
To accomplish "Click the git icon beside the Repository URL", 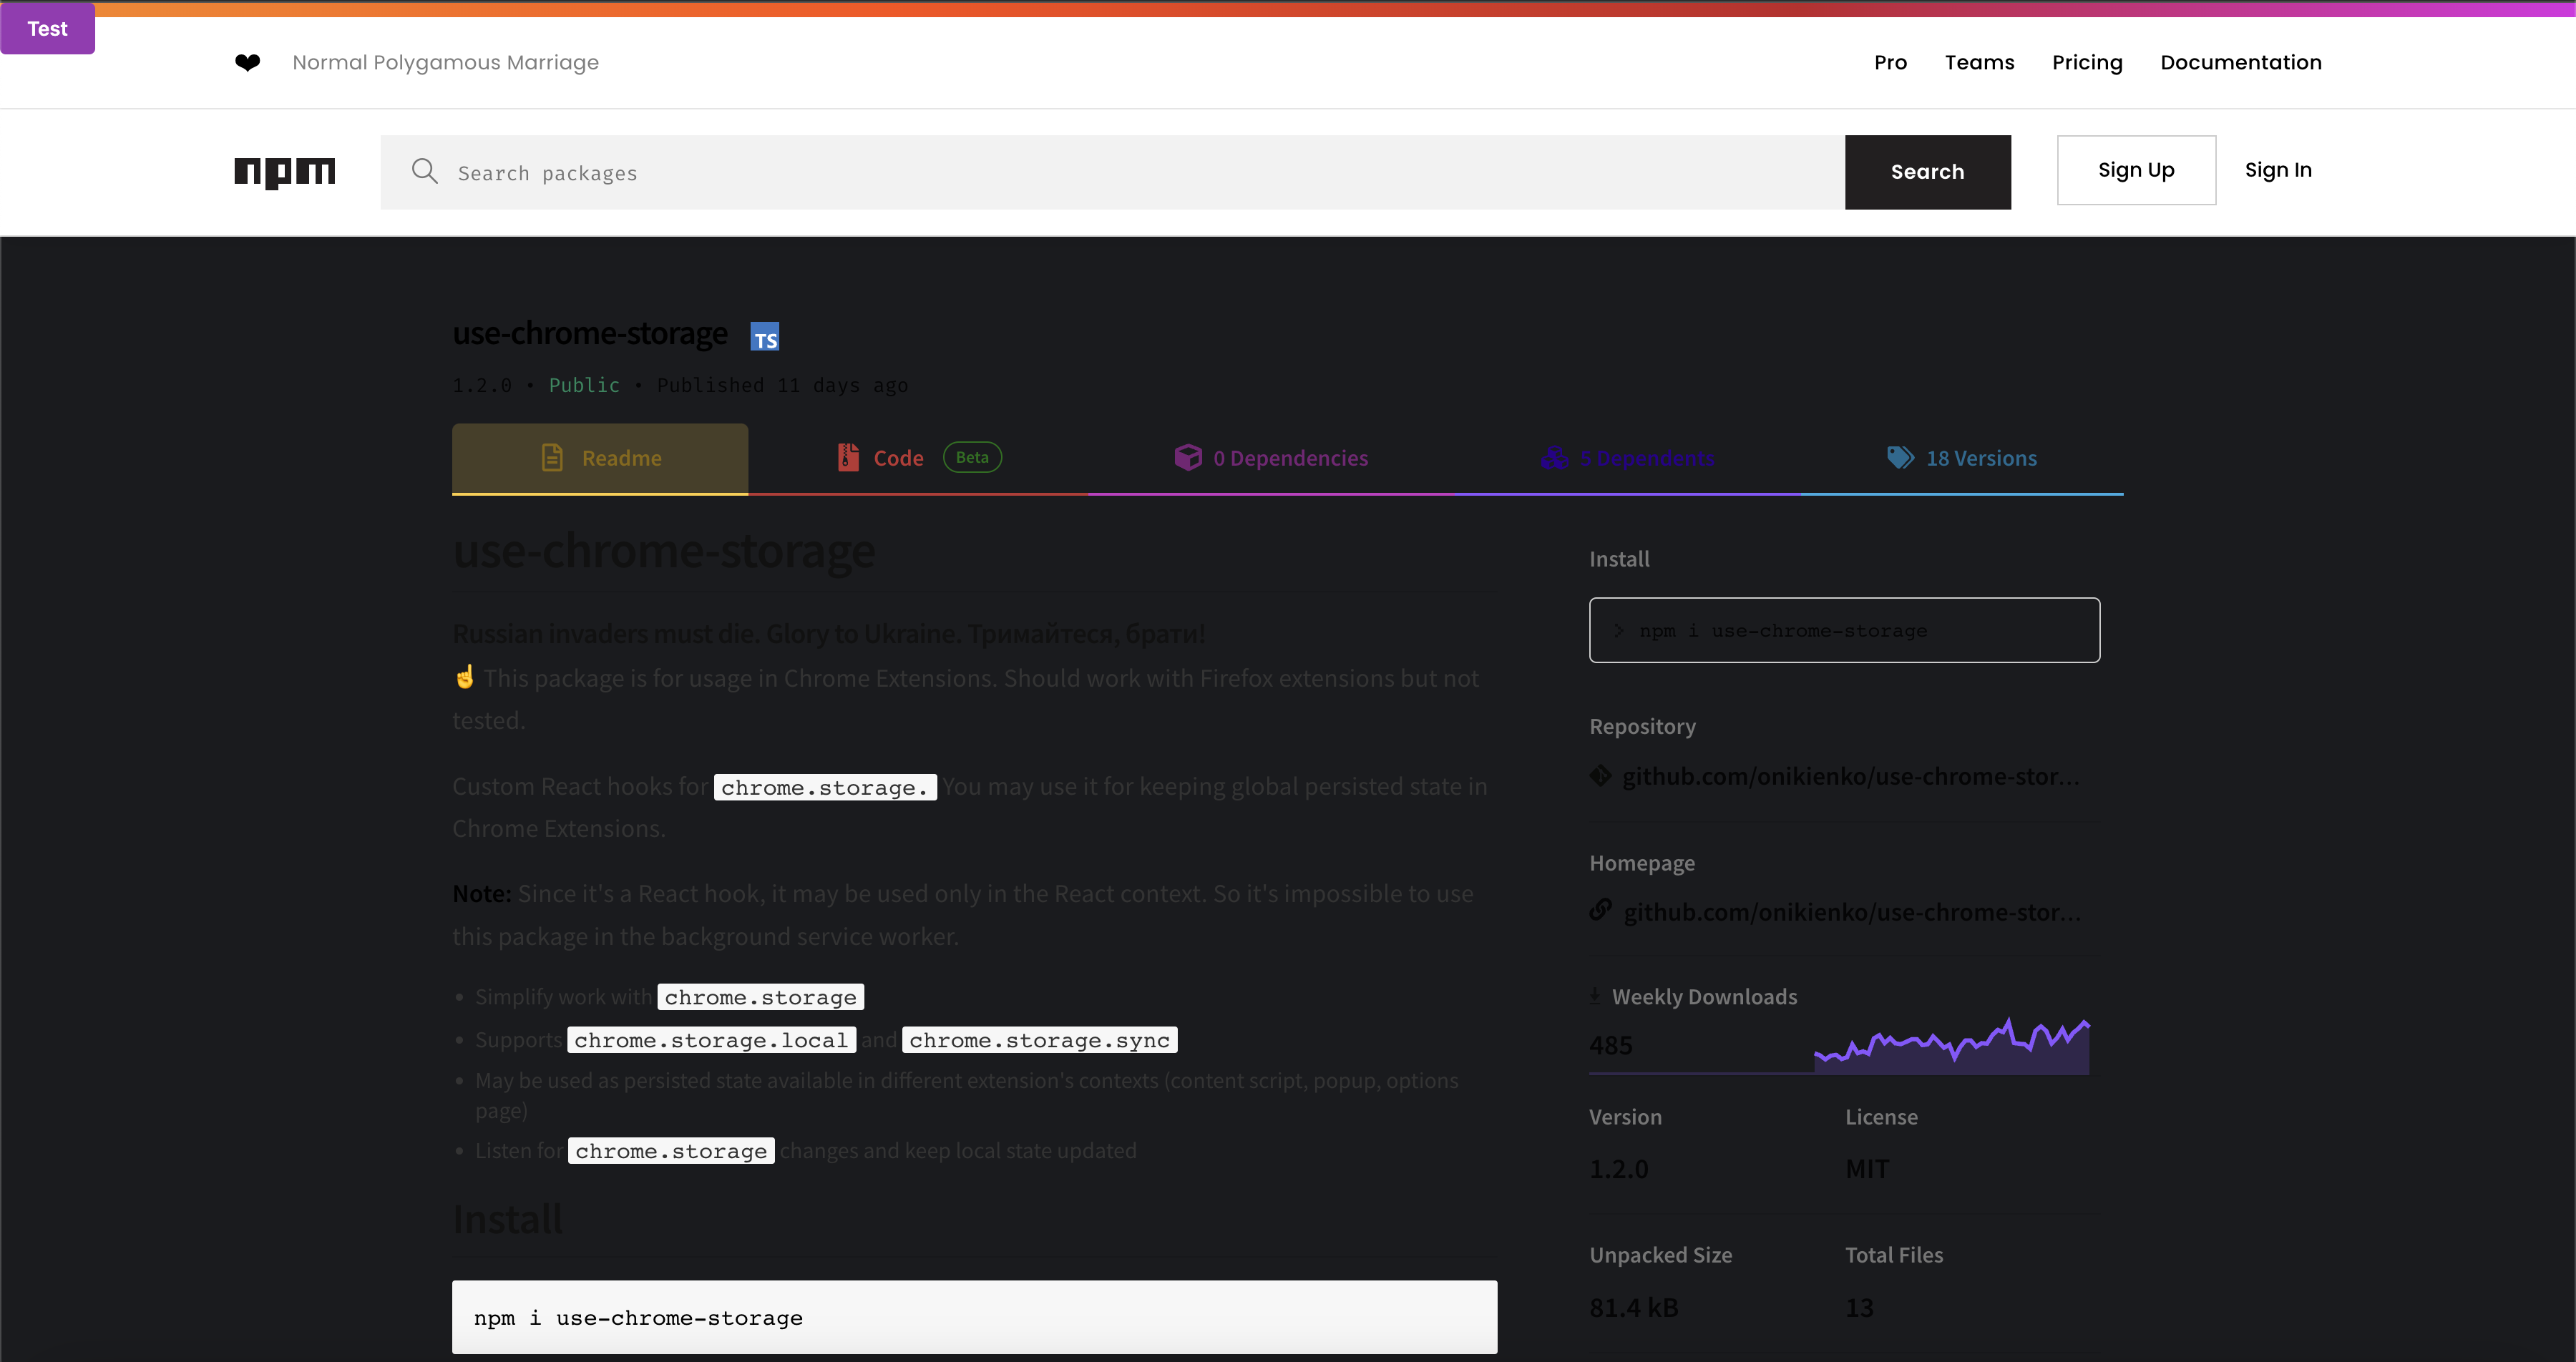I will tap(1600, 775).
